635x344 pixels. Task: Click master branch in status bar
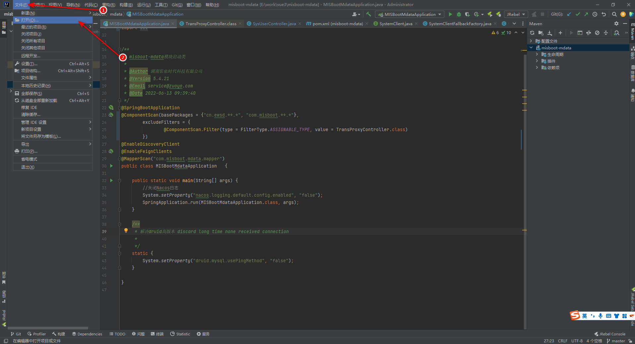[x=616, y=341]
